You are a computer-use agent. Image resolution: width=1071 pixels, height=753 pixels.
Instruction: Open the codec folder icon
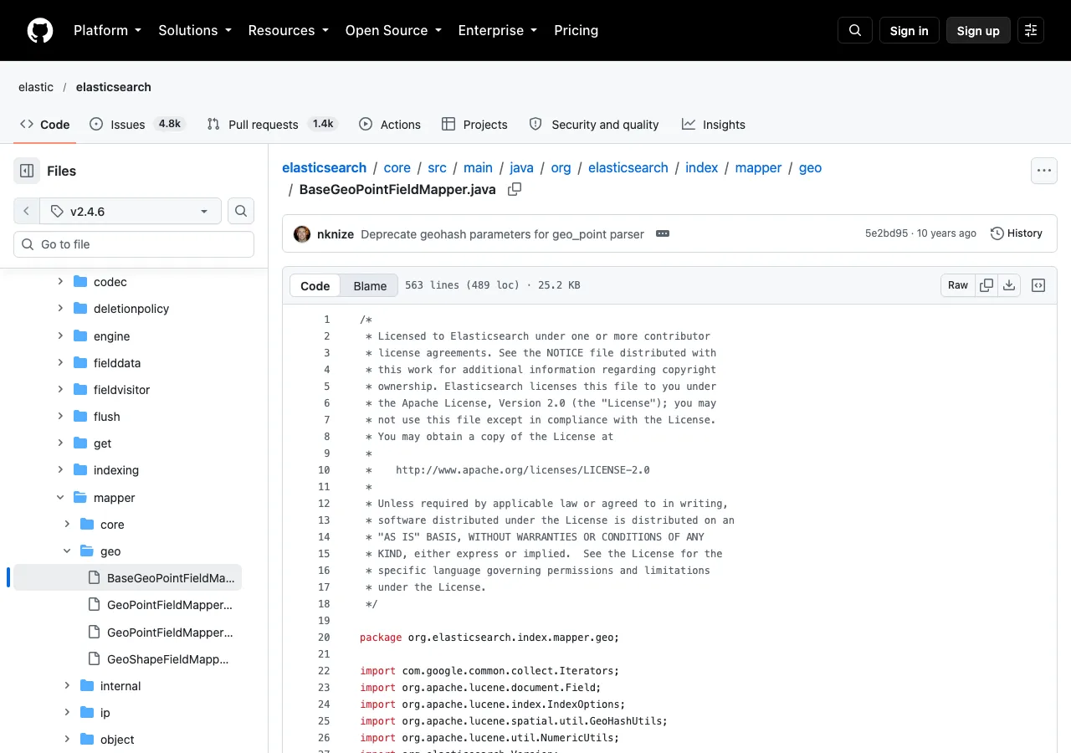[80, 282]
